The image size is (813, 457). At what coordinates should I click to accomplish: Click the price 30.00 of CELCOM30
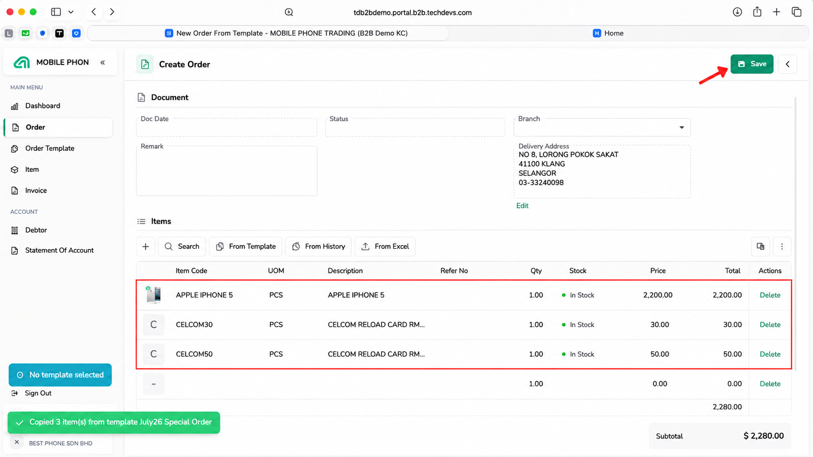(660, 325)
